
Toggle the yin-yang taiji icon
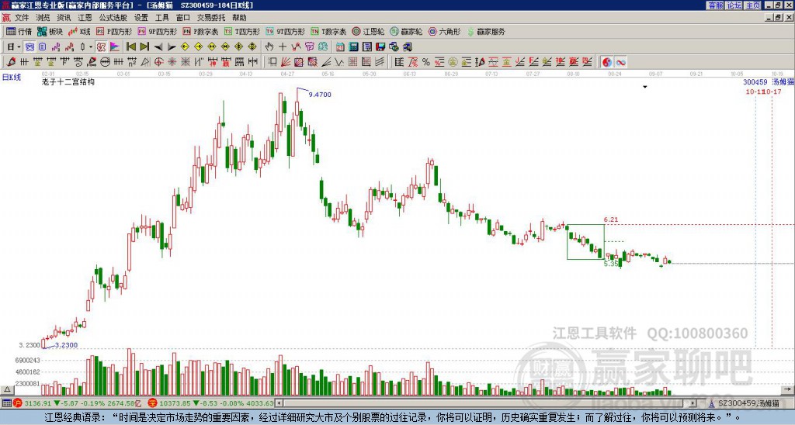tap(607, 62)
